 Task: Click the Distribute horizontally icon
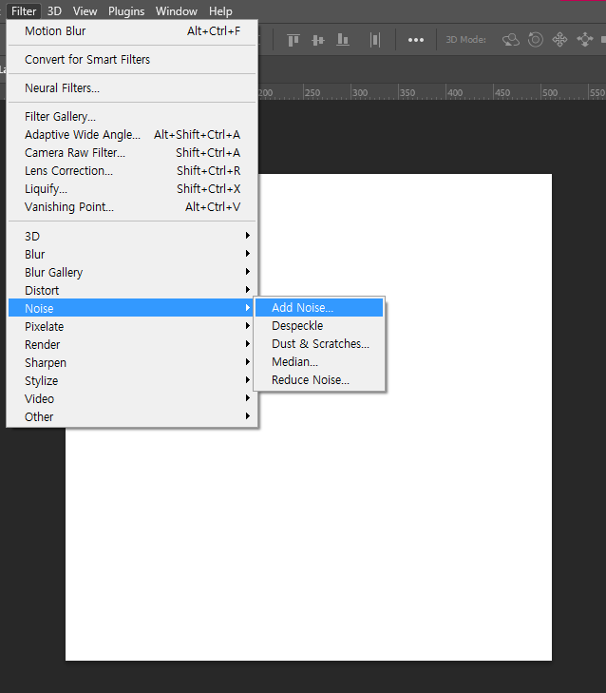(x=375, y=40)
